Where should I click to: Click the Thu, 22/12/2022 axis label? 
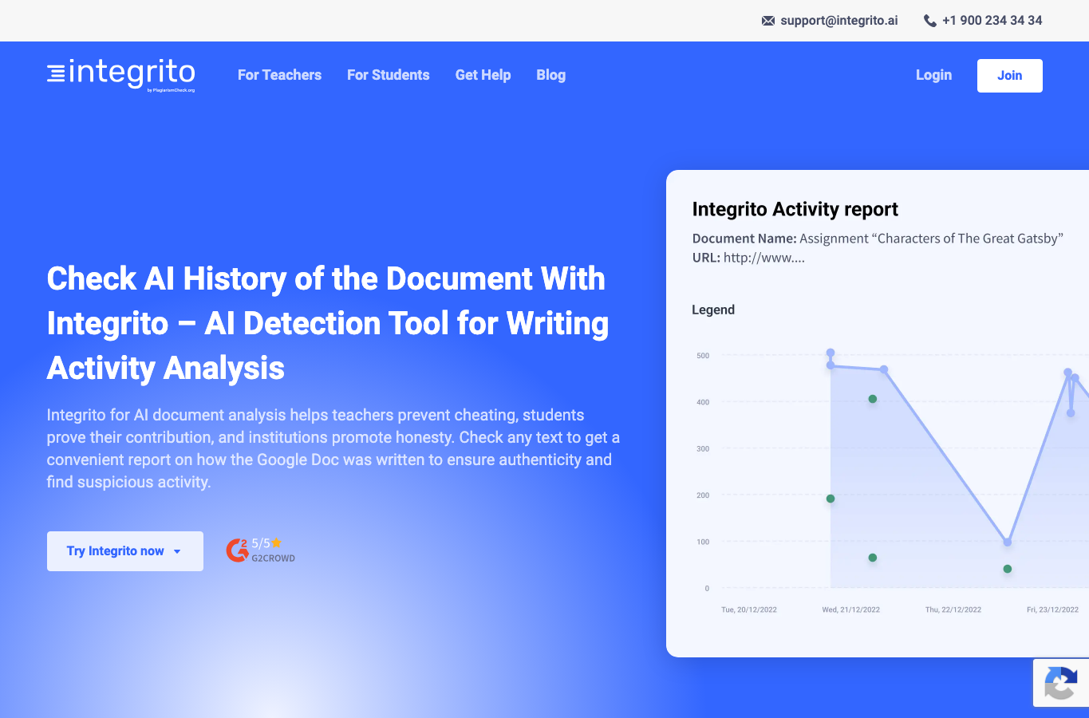click(x=953, y=610)
